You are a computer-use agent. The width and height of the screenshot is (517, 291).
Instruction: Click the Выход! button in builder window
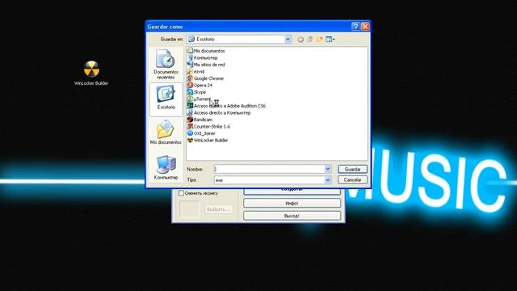pyautogui.click(x=292, y=216)
